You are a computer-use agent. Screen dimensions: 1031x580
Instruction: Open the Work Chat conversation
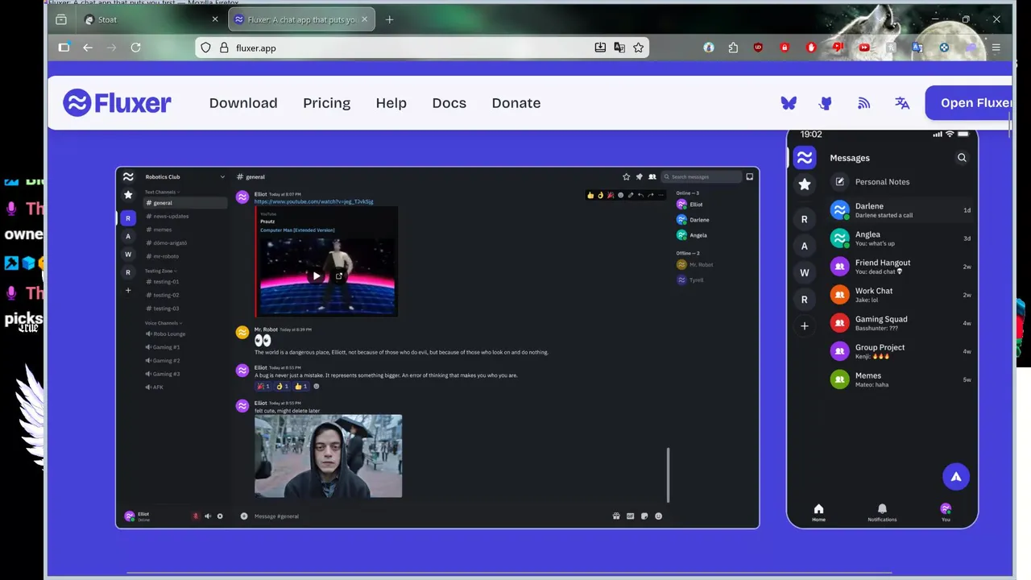tap(901, 295)
